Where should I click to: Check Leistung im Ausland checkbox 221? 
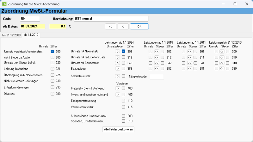click(x=52, y=69)
